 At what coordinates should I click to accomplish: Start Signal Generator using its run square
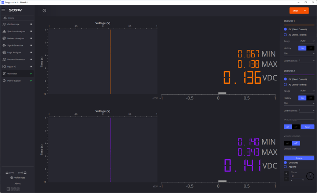click(31, 45)
